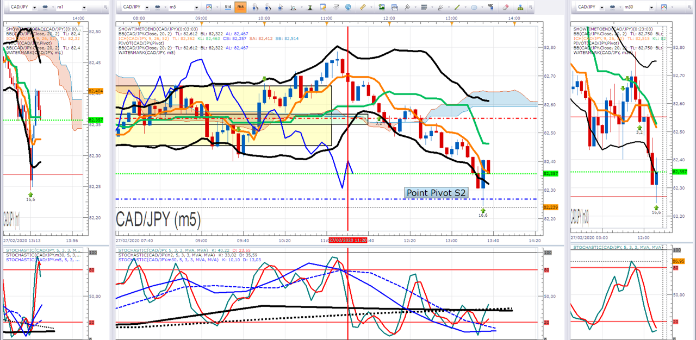Image resolution: width=696 pixels, height=340 pixels.
Task: Click the green hierarchy tree icon
Action: point(520,8)
